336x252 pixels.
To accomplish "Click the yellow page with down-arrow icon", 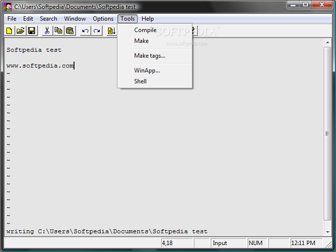I will point(112,31).
